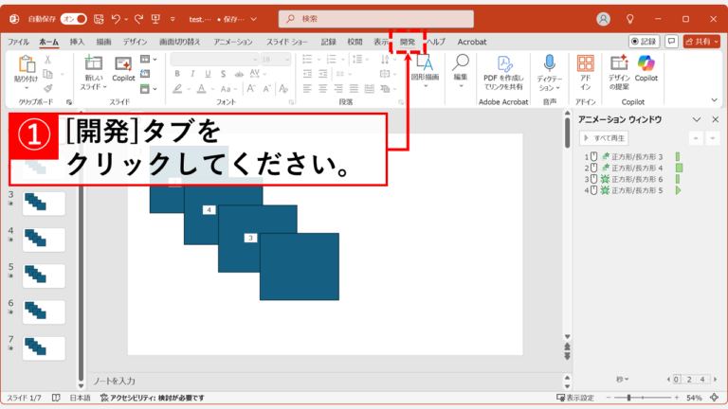Apply Italic formatting
This screenshot has width=728, height=409.
(x=192, y=74)
